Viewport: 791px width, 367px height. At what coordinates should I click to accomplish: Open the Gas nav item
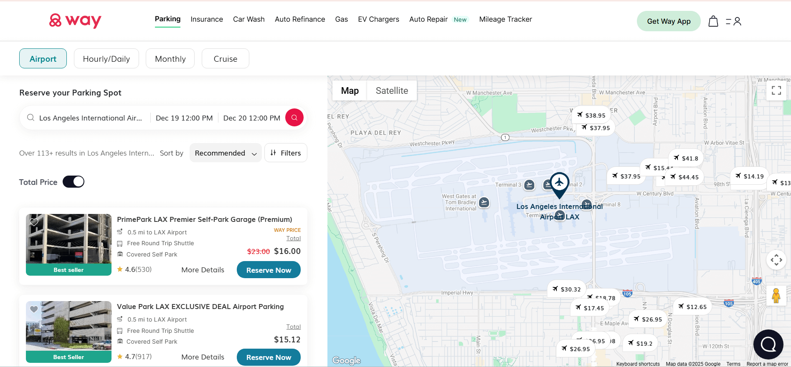(x=341, y=19)
